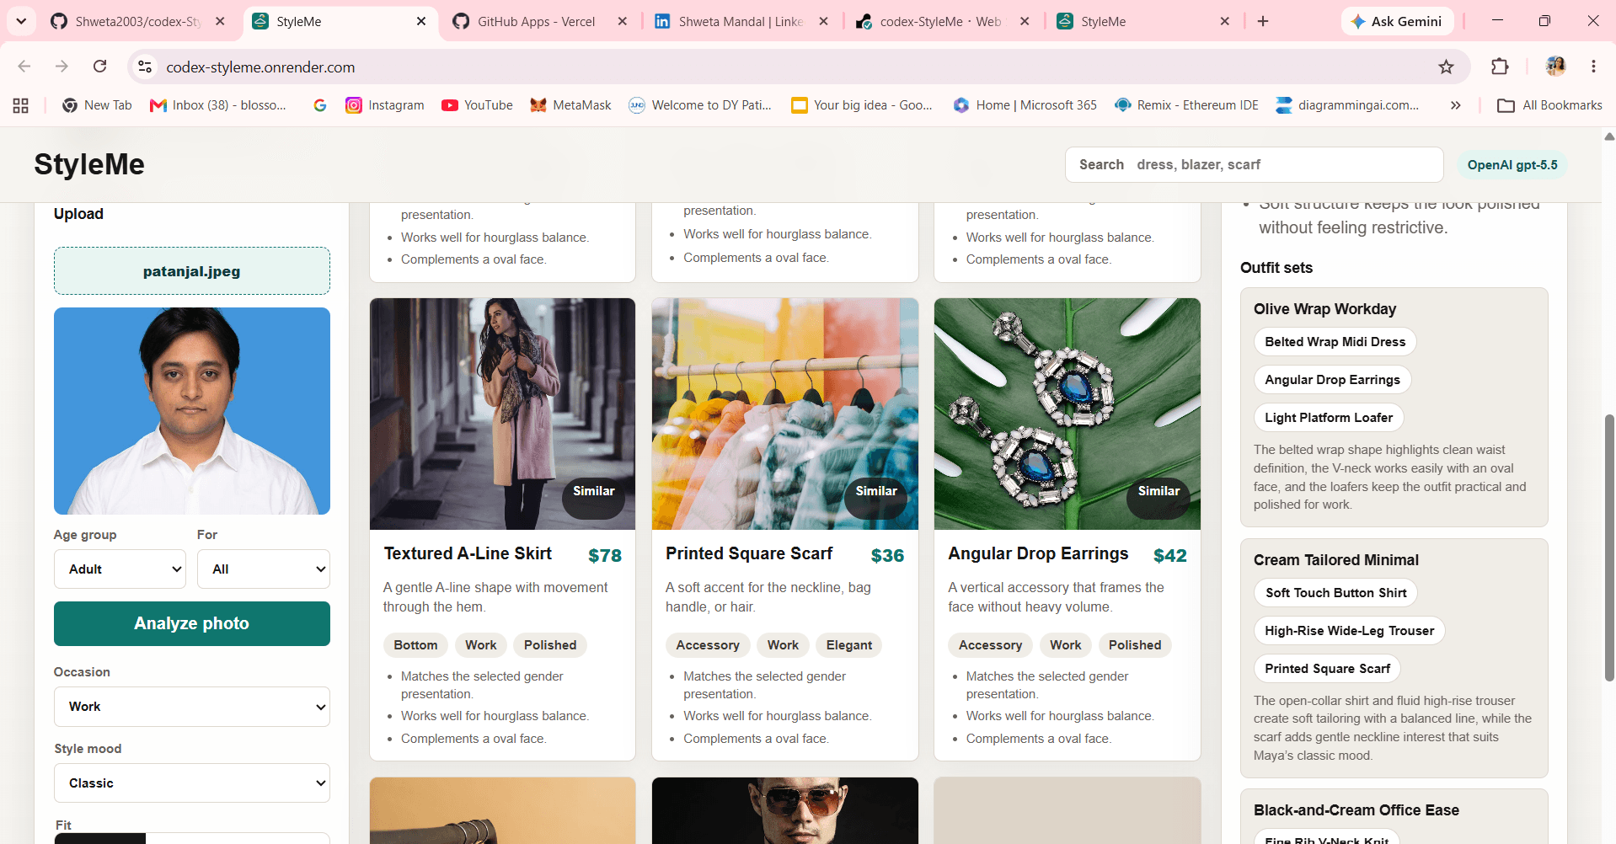Select the Bottom tag on Textured A-Line Skirt

[415, 645]
